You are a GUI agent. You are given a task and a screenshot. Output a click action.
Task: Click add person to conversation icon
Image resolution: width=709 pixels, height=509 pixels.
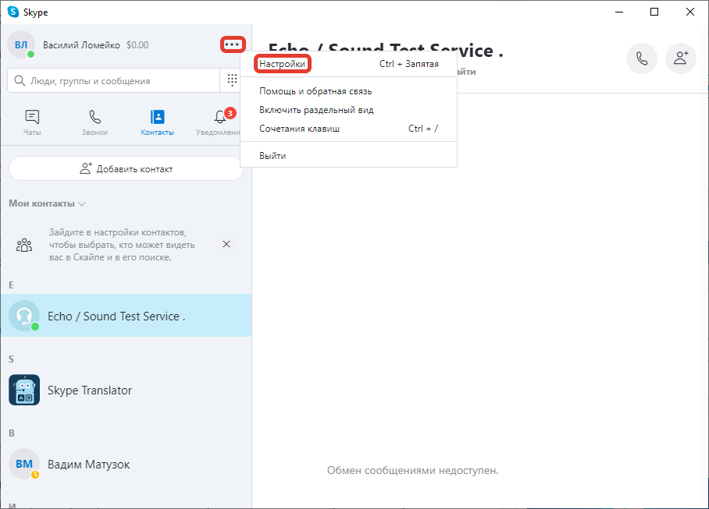[680, 58]
